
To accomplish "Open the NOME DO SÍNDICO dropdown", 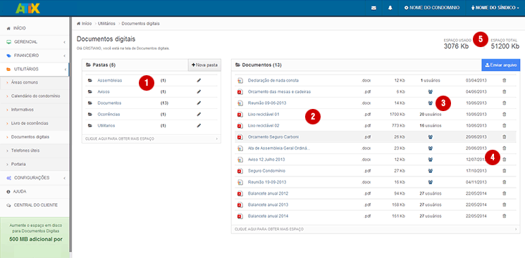I will click(495, 8).
